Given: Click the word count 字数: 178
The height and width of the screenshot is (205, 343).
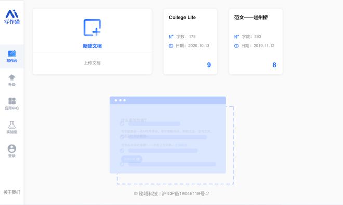Looking at the screenshot, I should (186, 37).
